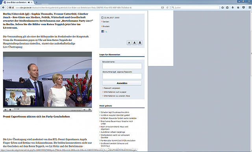The image size is (252, 152).
Task: Open 'Unfall am Stauende fordert sechs Verletzte'
Action: pyautogui.click(x=119, y=118)
